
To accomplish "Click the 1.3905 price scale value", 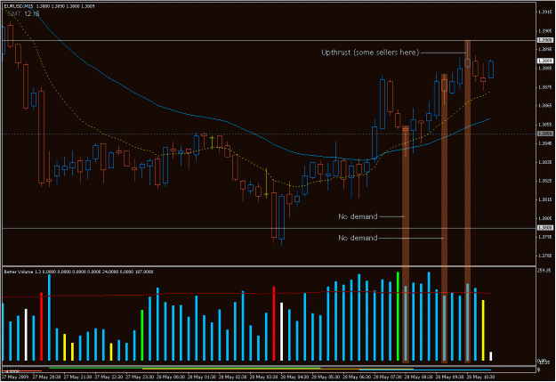I will coord(544,31).
